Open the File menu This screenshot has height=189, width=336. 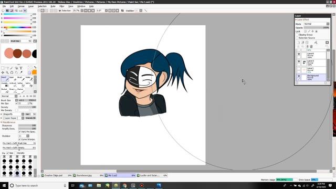(4, 6)
